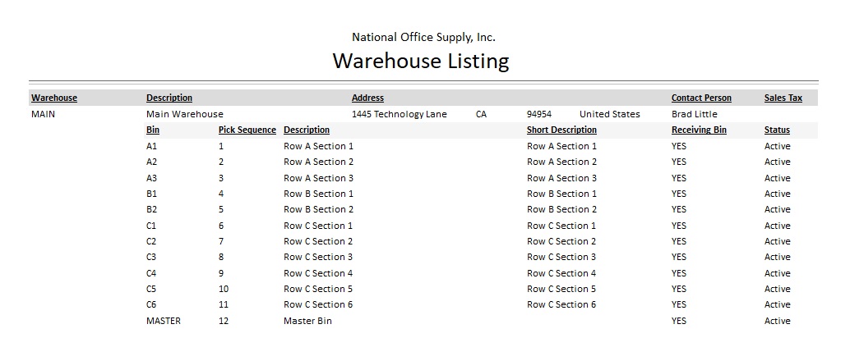Click bin B2 in the list
The height and width of the screenshot is (338, 850).
pos(152,209)
